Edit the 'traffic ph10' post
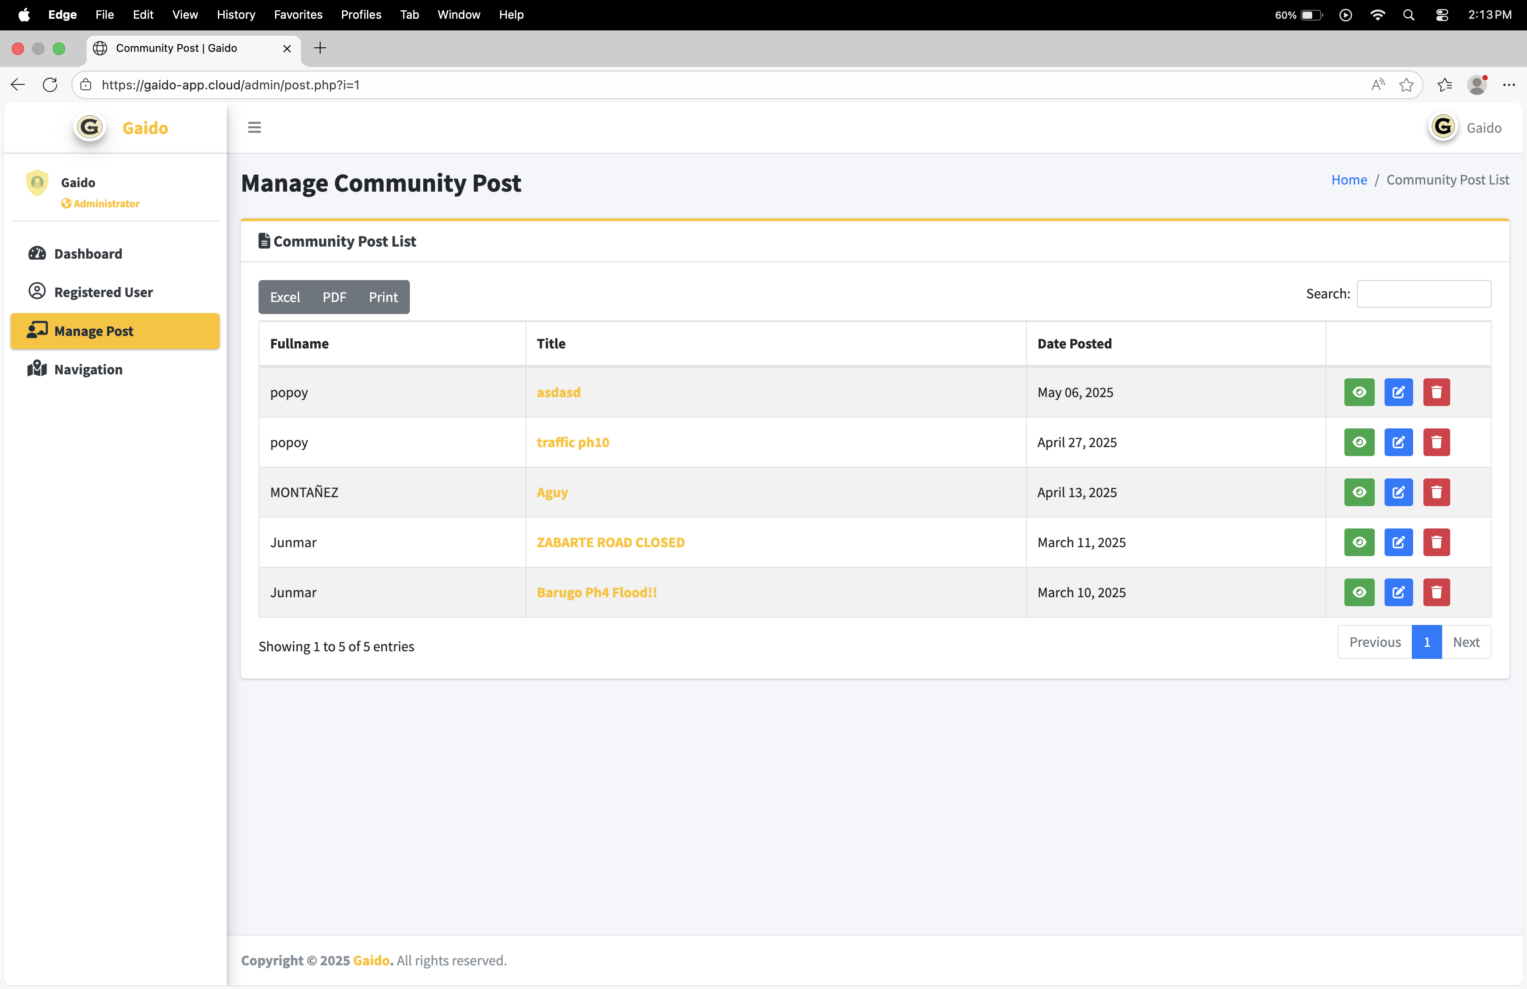The image size is (1527, 989). 1398,442
